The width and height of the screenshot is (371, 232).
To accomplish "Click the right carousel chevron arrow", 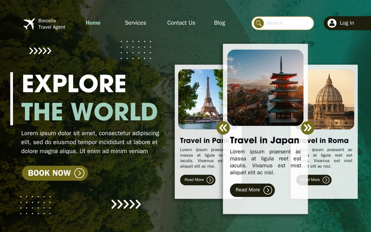I will (x=308, y=128).
